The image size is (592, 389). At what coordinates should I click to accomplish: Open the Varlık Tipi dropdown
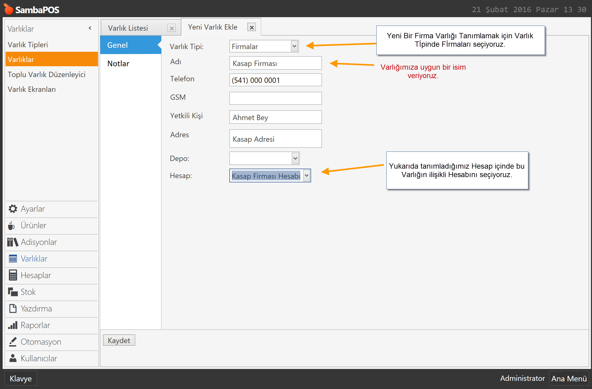294,46
